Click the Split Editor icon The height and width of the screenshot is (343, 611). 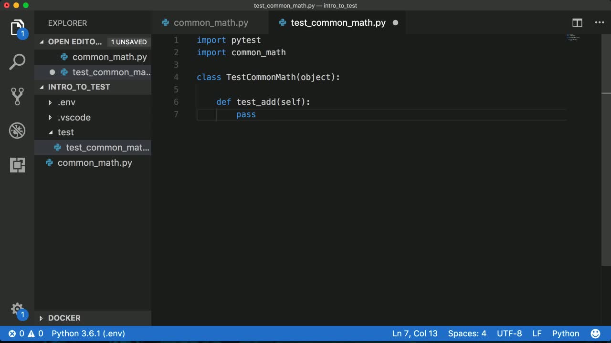tap(577, 23)
